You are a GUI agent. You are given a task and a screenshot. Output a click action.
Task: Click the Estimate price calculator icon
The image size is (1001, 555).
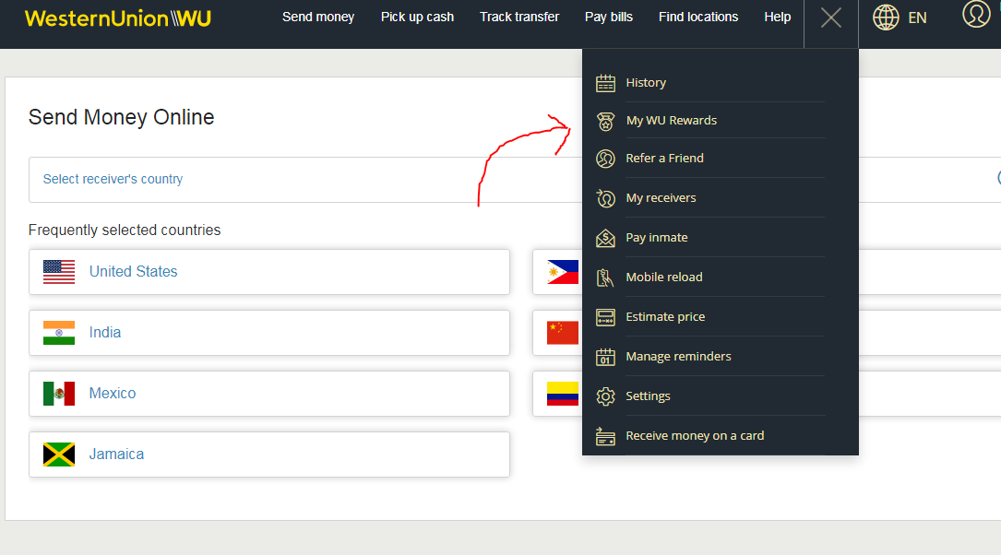[605, 317]
